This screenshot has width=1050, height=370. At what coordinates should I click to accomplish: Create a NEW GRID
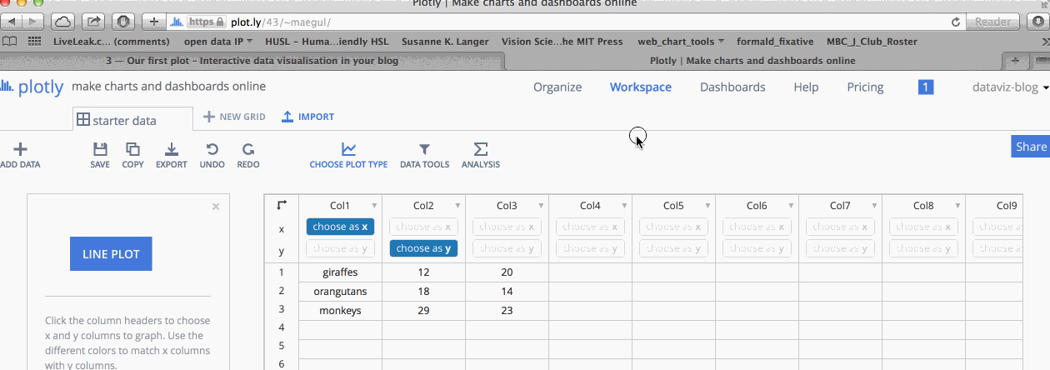tap(234, 117)
